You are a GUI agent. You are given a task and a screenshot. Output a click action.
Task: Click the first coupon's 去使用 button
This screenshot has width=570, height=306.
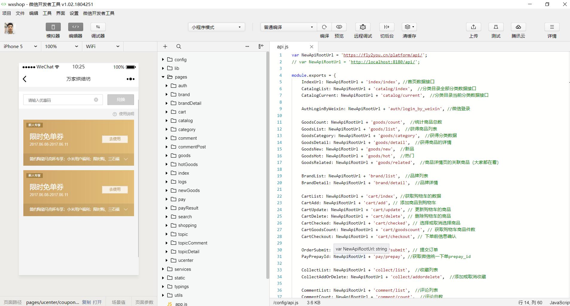tap(115, 139)
